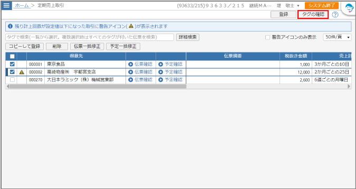Click the horizontal scrollbar right arrow
Image resolution: width=356 pixels, height=189 pixels.
pyautogui.click(x=349, y=86)
